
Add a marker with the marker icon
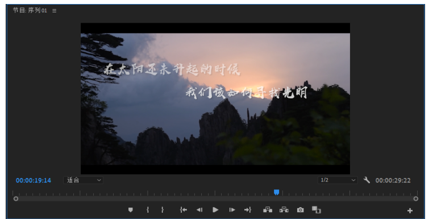coord(131,210)
